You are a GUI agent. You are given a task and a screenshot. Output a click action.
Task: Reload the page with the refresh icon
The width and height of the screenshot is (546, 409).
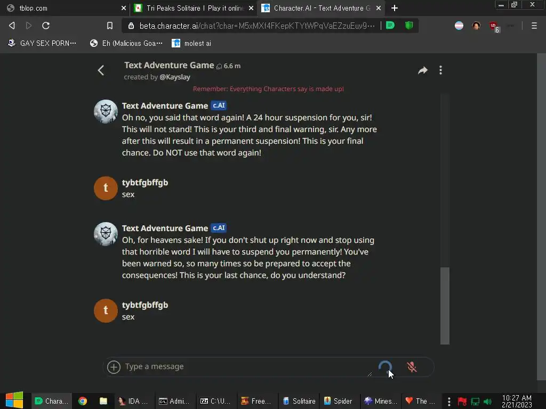point(46,26)
